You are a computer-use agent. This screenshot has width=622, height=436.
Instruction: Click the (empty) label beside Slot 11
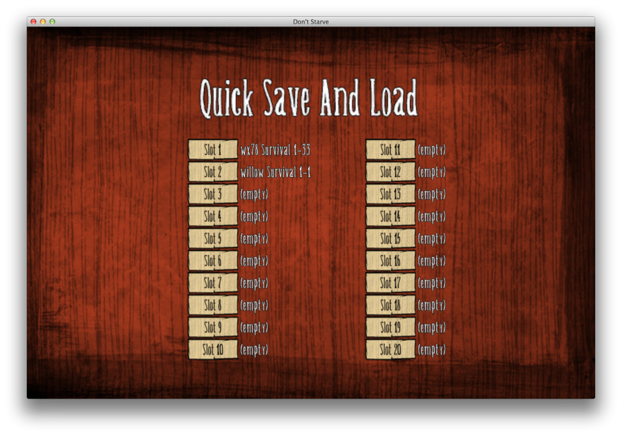click(432, 150)
